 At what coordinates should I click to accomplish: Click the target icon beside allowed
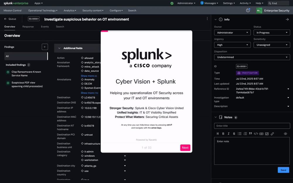(x=82, y=58)
